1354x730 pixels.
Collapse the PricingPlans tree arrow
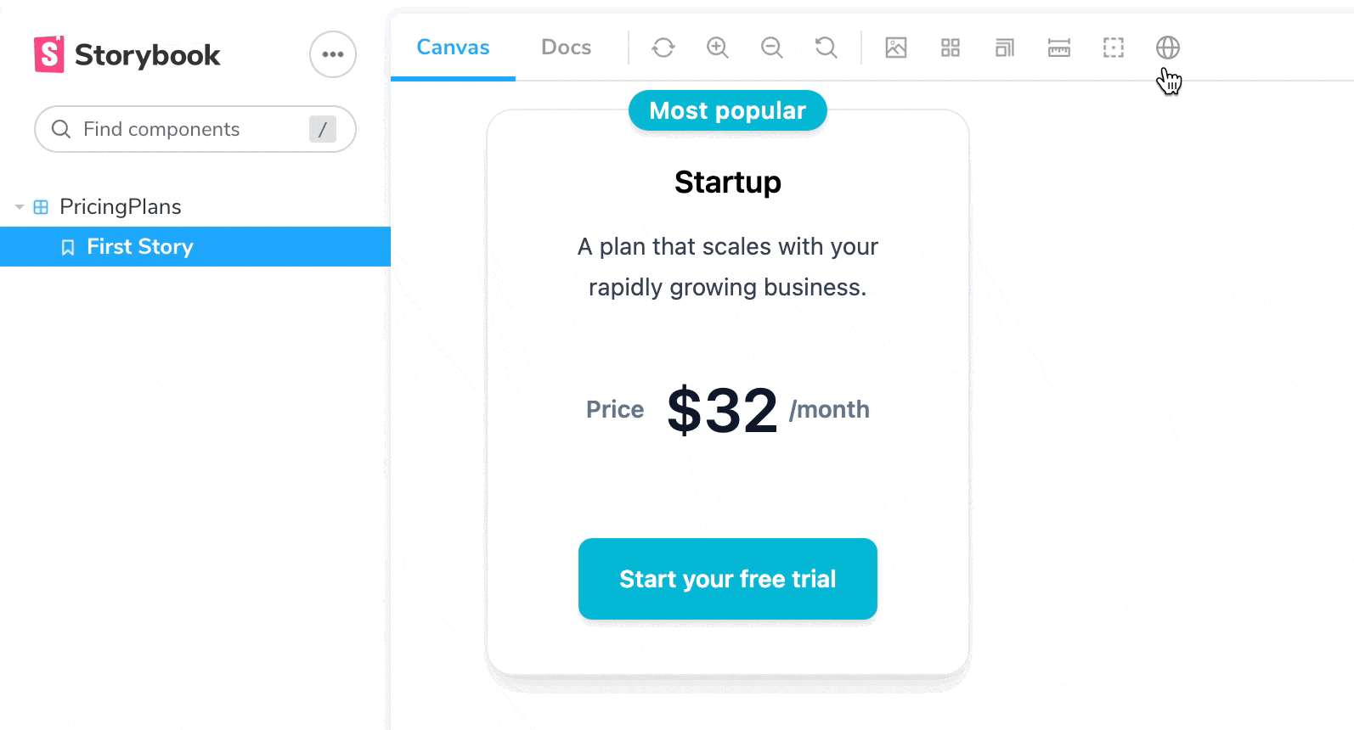click(x=19, y=207)
